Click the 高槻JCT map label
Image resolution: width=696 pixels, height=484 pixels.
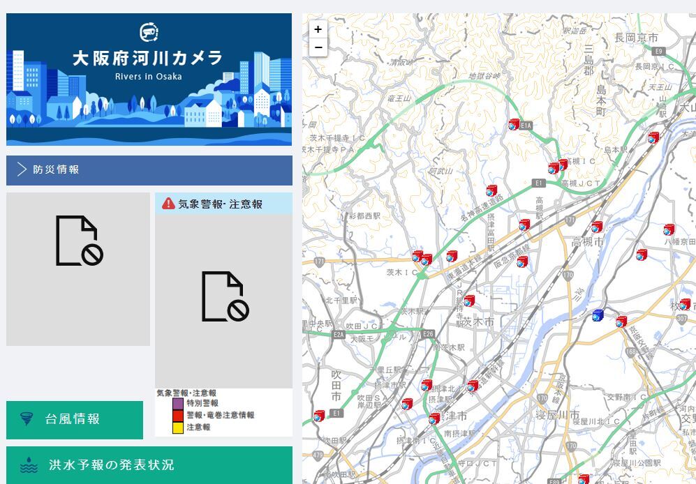tap(581, 183)
